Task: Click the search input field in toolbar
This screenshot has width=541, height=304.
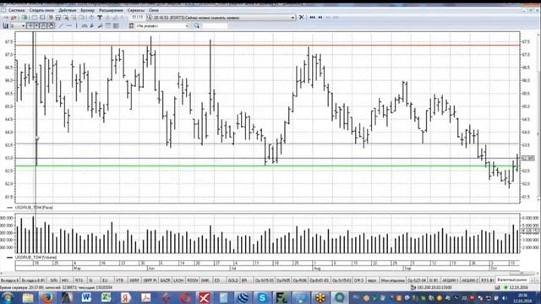Action: click(214, 26)
